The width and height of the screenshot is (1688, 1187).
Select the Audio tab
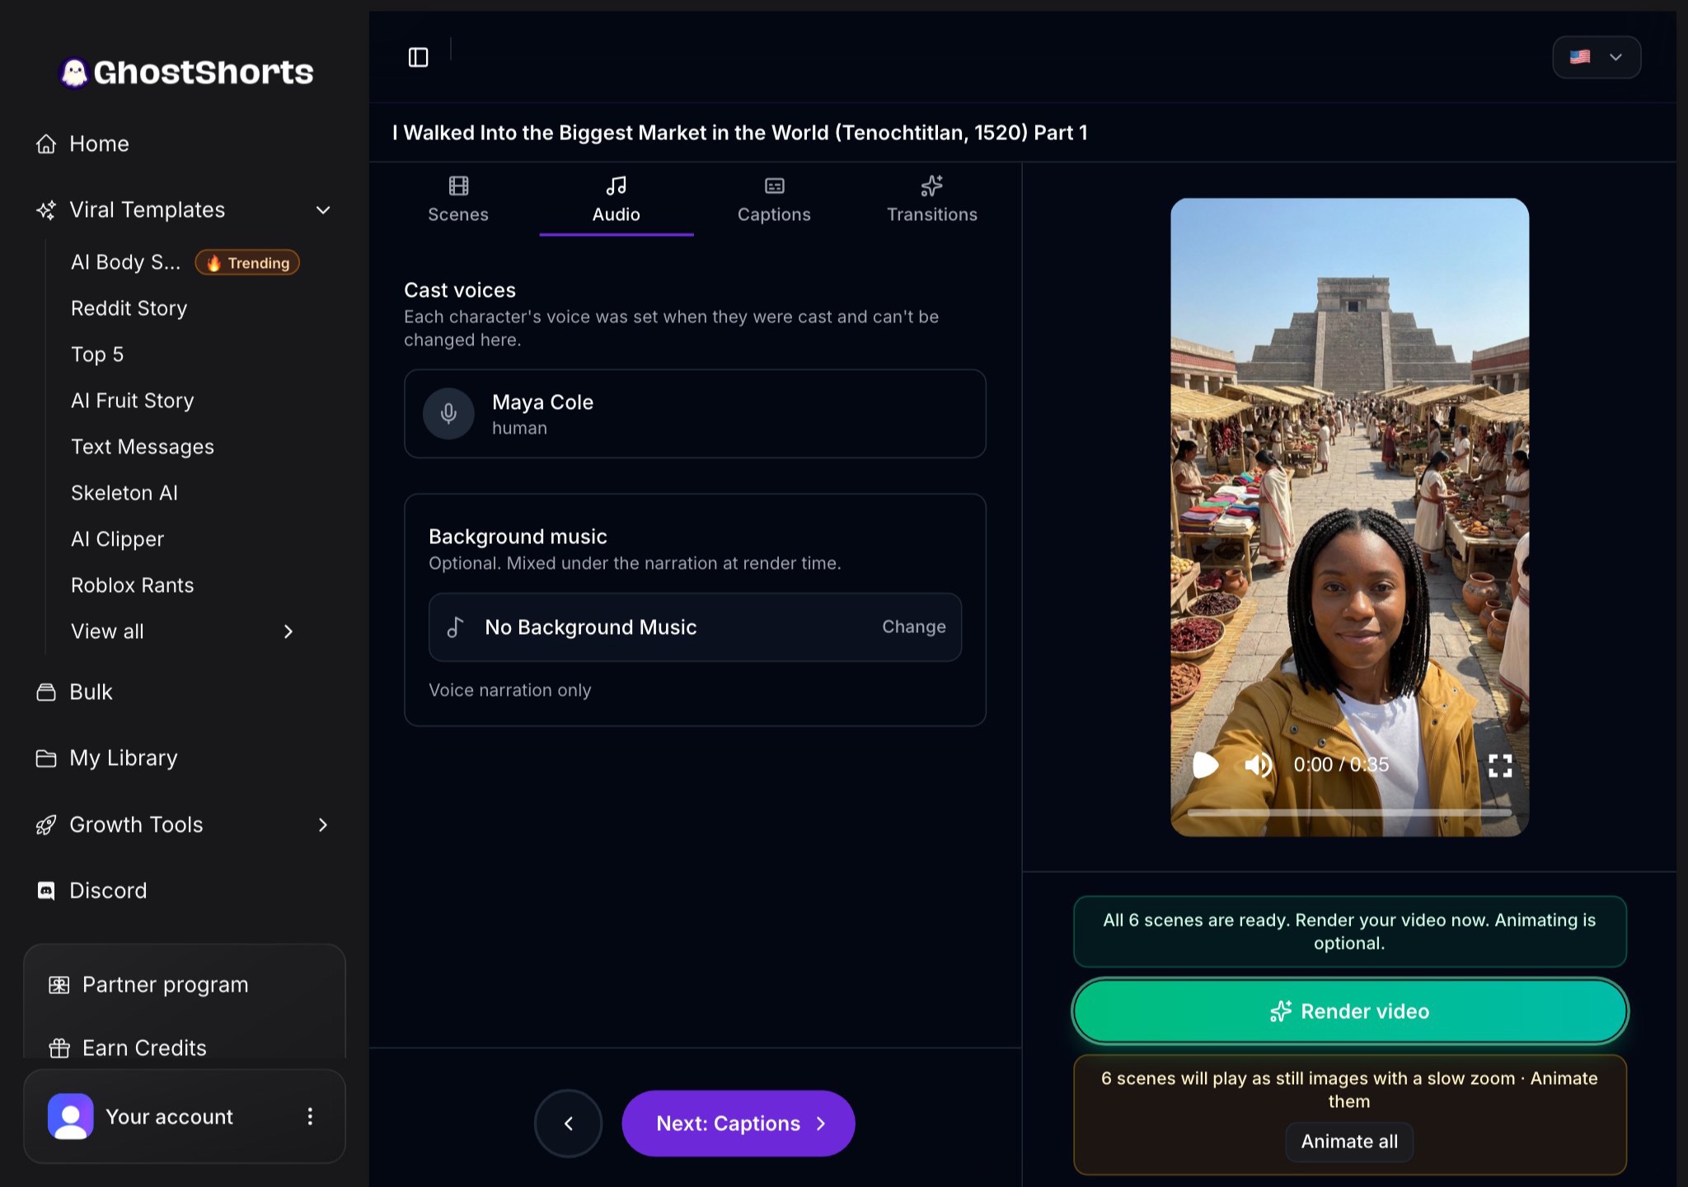(x=617, y=199)
